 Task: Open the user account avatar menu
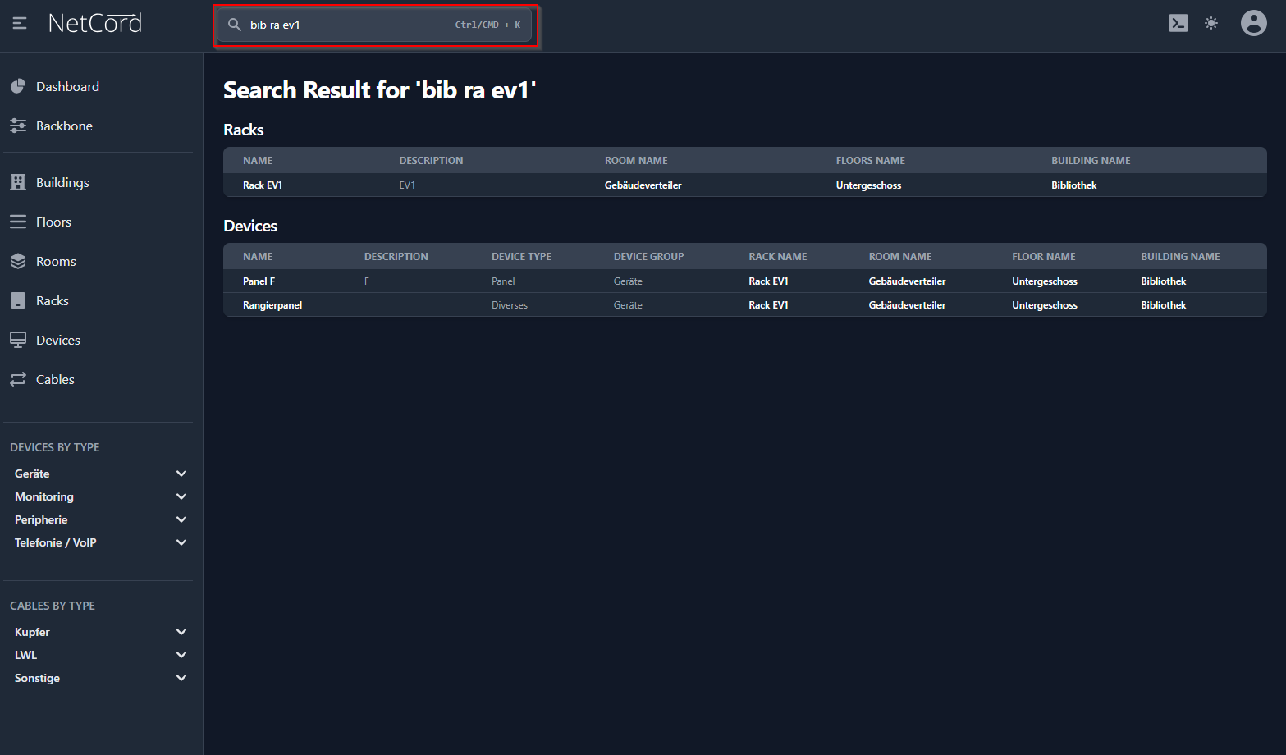tap(1252, 24)
